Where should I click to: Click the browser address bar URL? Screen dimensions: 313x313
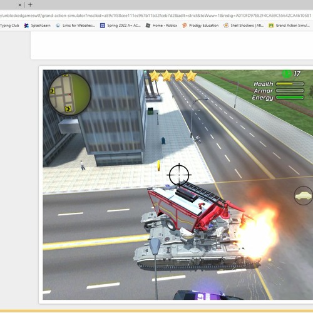pos(155,16)
